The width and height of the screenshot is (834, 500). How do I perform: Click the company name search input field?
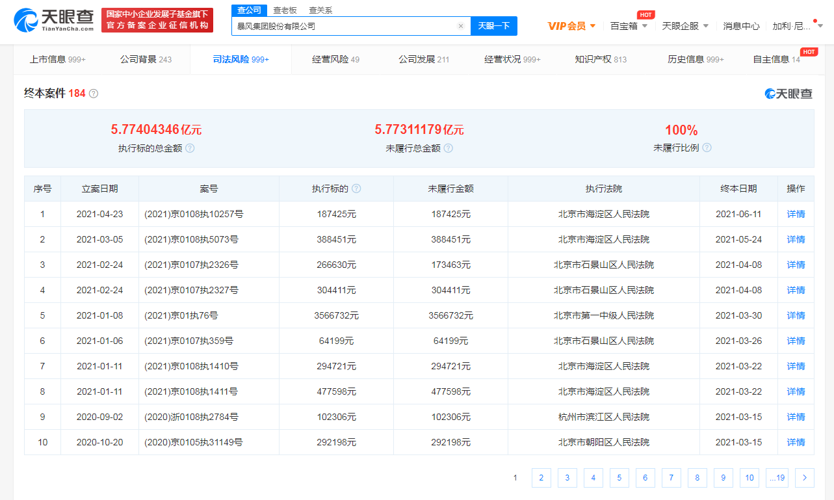pos(343,27)
